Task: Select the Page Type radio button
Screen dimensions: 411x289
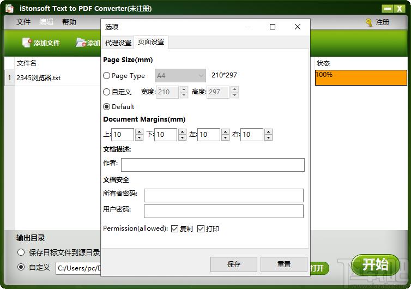Action: [106, 76]
